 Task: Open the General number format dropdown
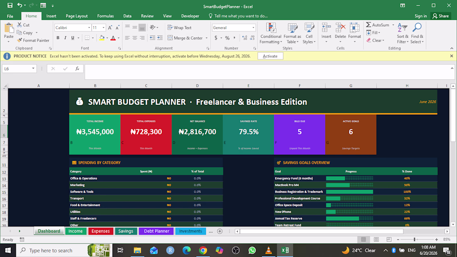coord(253,28)
